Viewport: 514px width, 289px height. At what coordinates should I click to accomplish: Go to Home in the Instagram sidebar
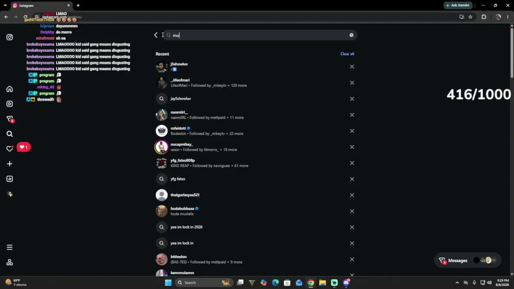(10, 89)
